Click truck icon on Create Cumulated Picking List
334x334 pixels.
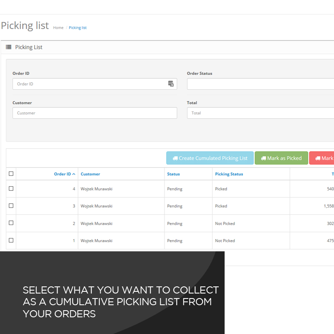coord(175,158)
